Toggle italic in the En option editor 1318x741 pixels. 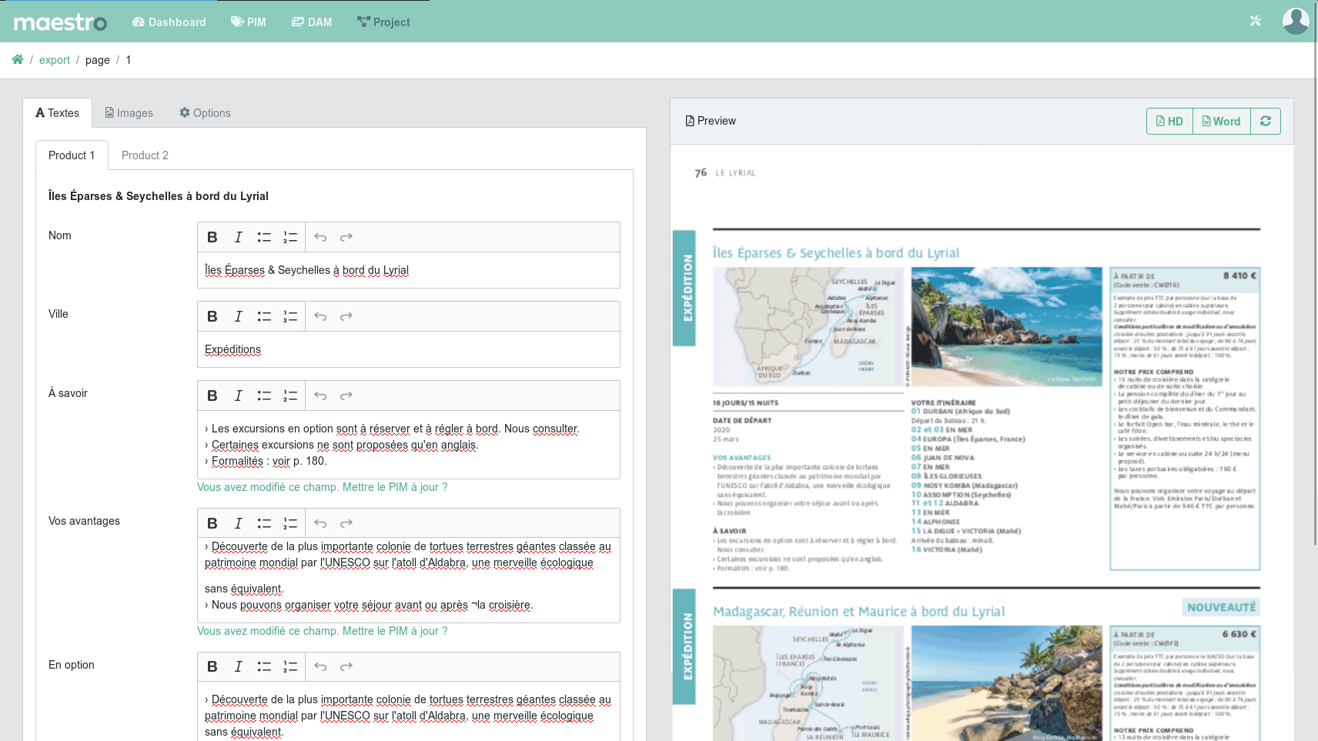tap(239, 667)
